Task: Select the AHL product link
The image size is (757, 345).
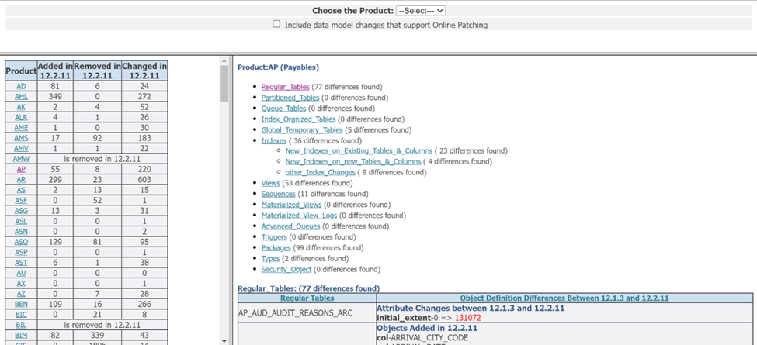Action: [21, 97]
